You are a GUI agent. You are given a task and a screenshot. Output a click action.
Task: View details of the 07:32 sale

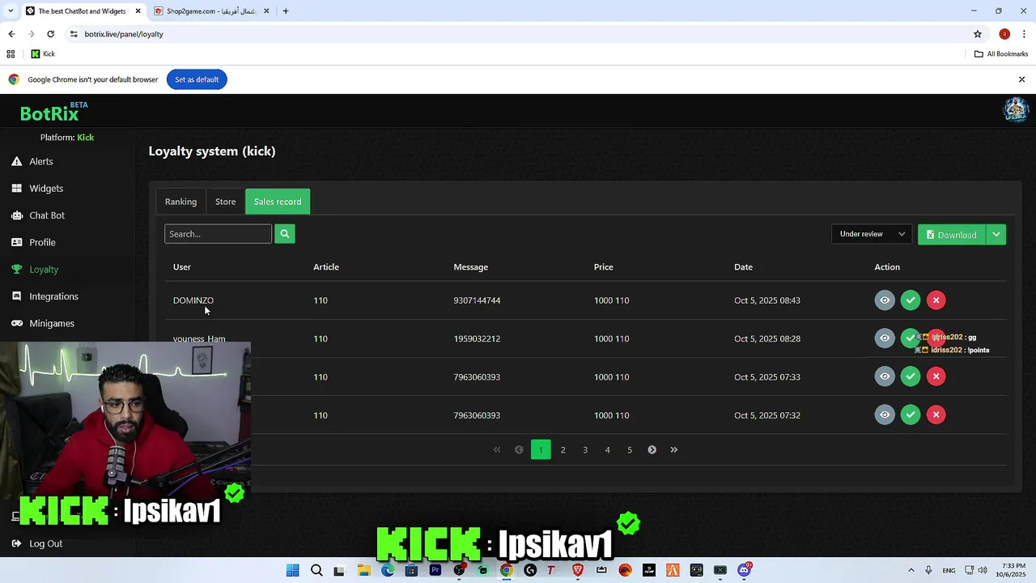(x=885, y=415)
